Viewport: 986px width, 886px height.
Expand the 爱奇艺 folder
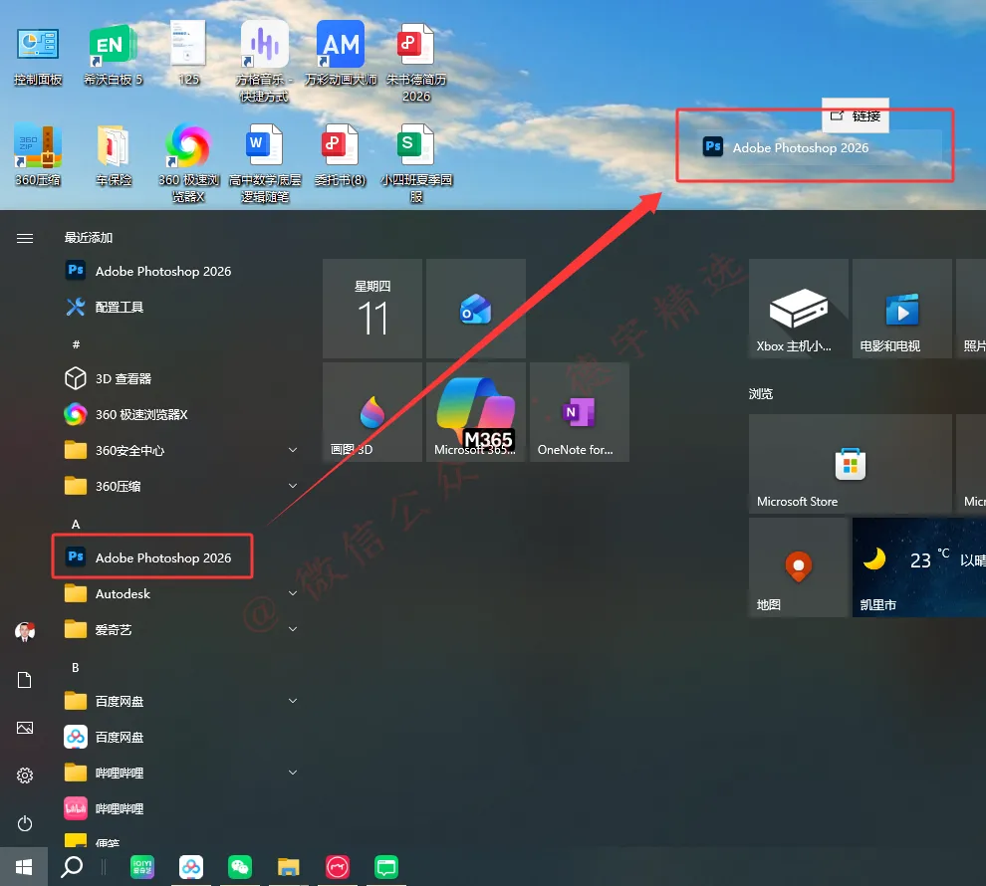click(179, 629)
